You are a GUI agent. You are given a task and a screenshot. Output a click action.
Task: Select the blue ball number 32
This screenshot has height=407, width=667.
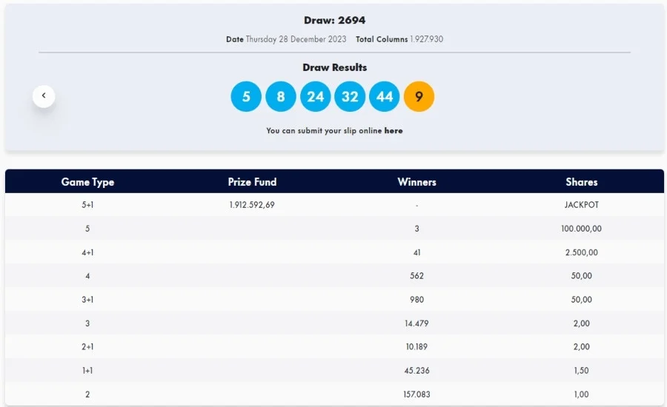(350, 96)
